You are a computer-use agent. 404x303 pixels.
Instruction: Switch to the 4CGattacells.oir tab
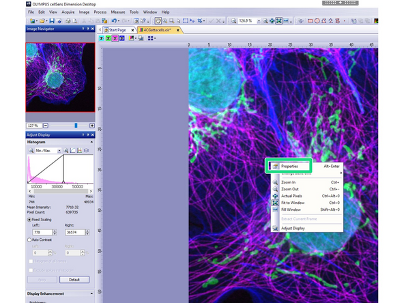(157, 30)
